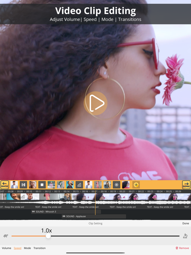
Task: Go back with the BACK arrow button
Action: (5, 185)
